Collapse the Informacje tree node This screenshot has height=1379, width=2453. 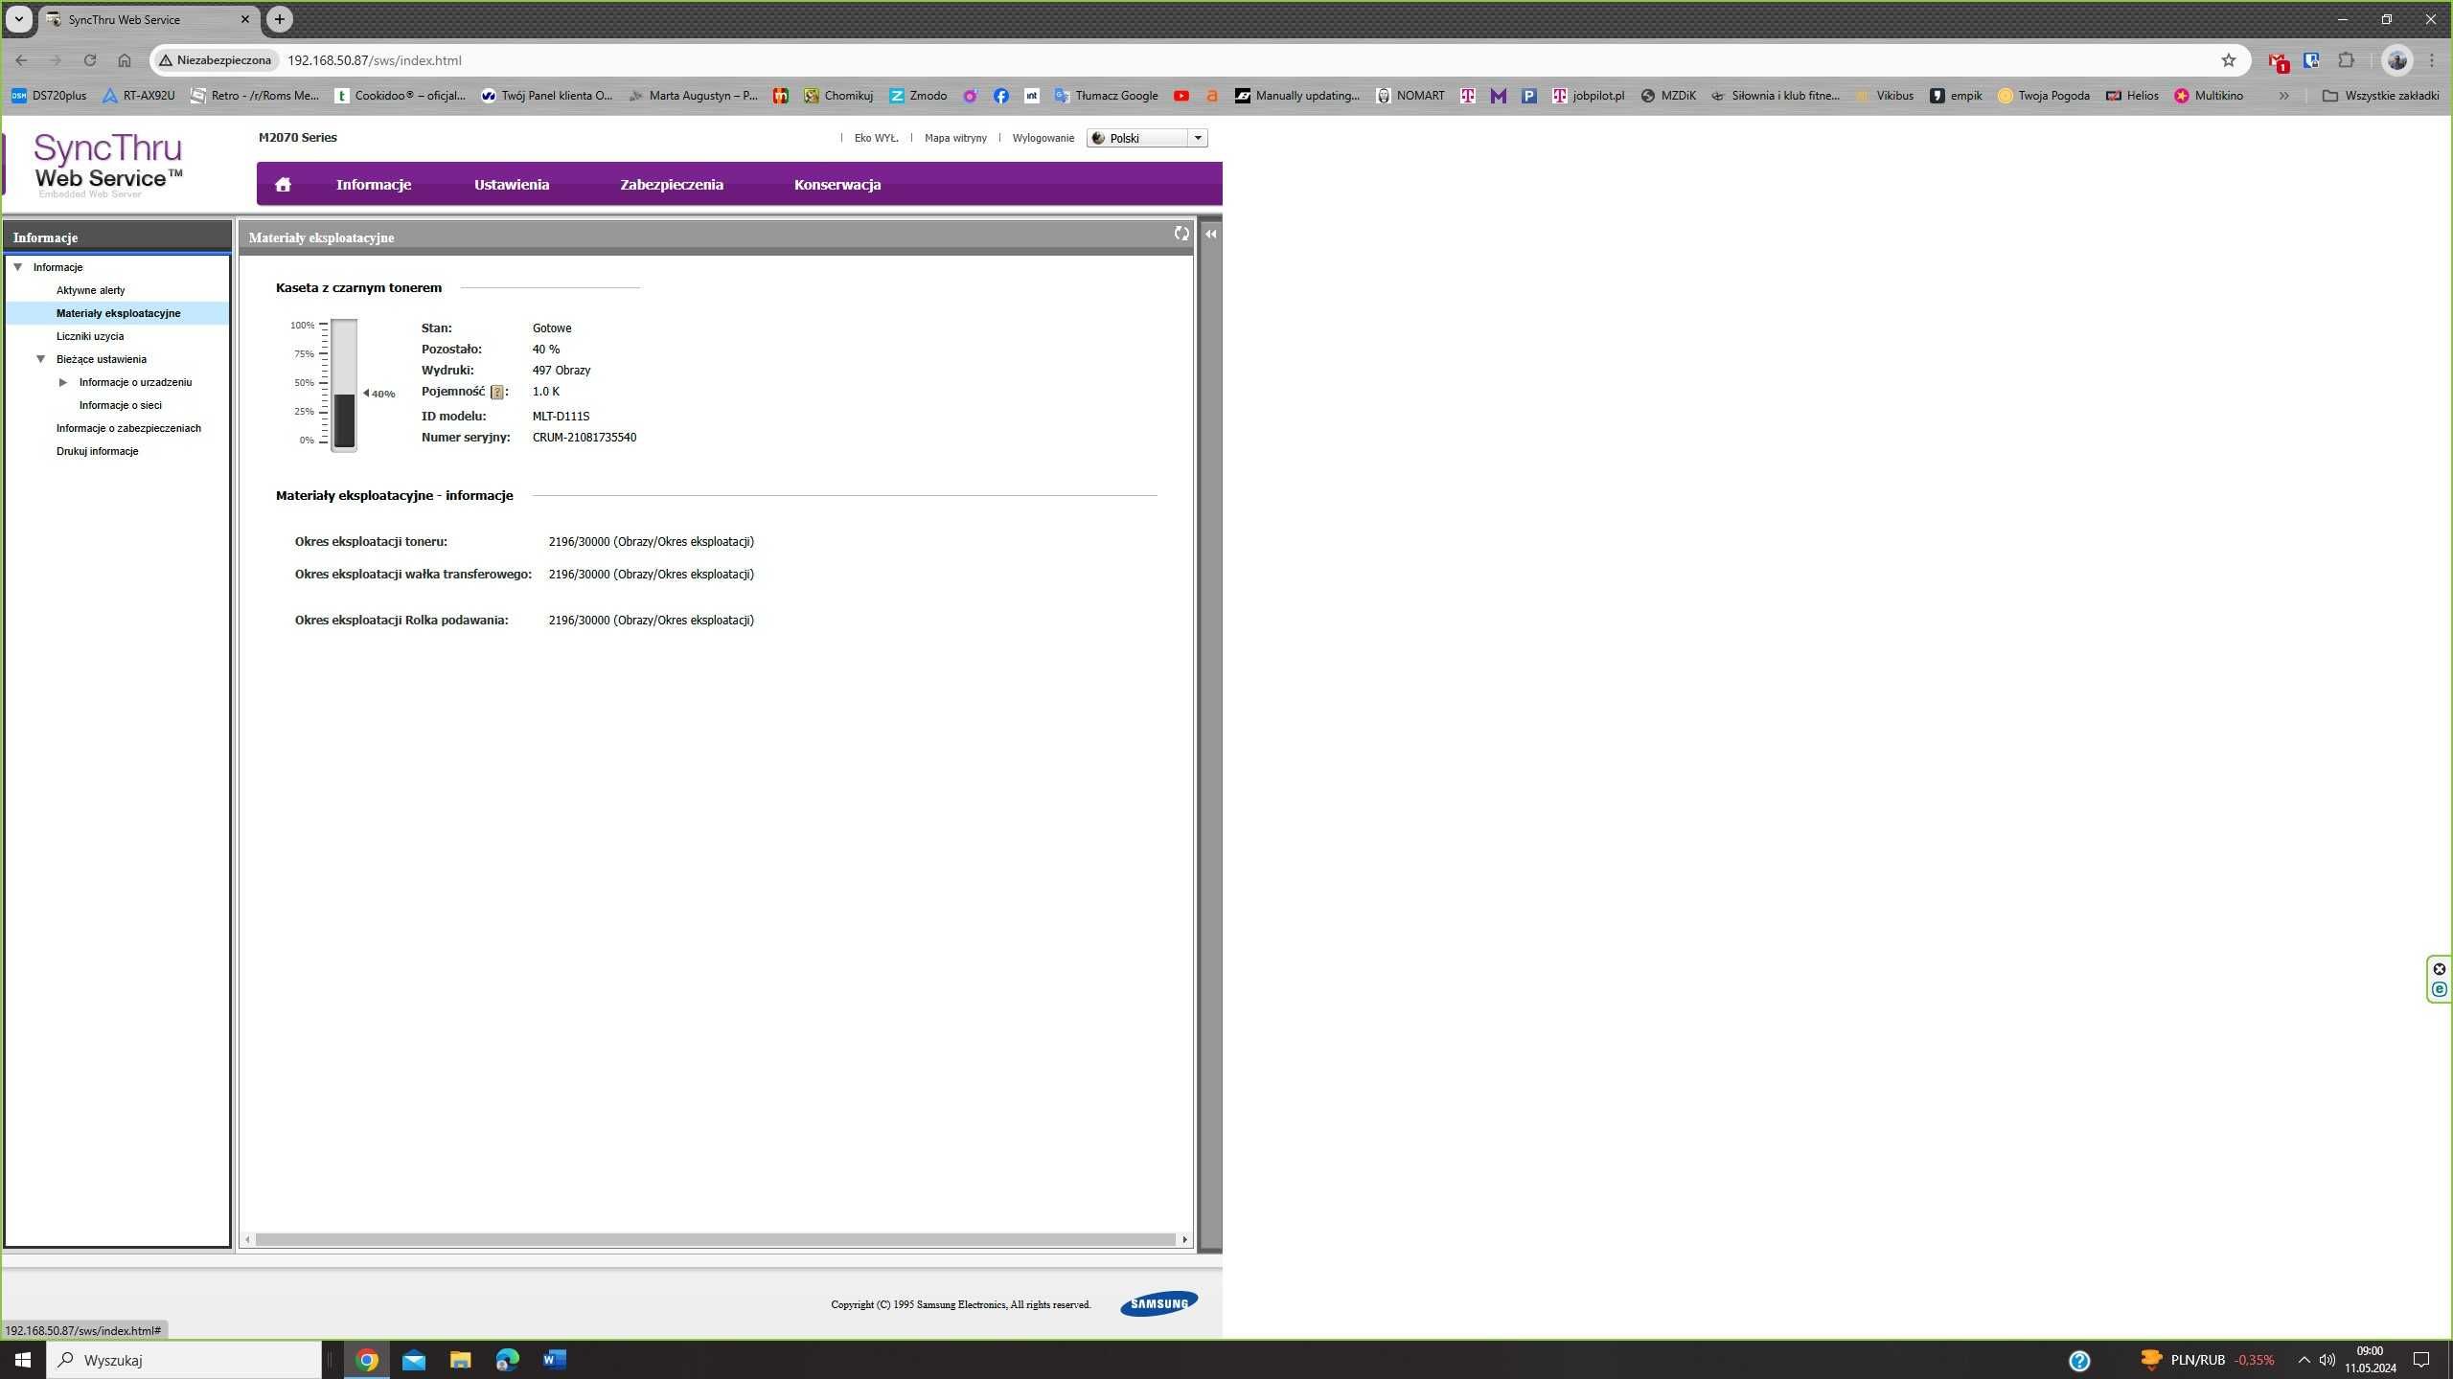(18, 267)
